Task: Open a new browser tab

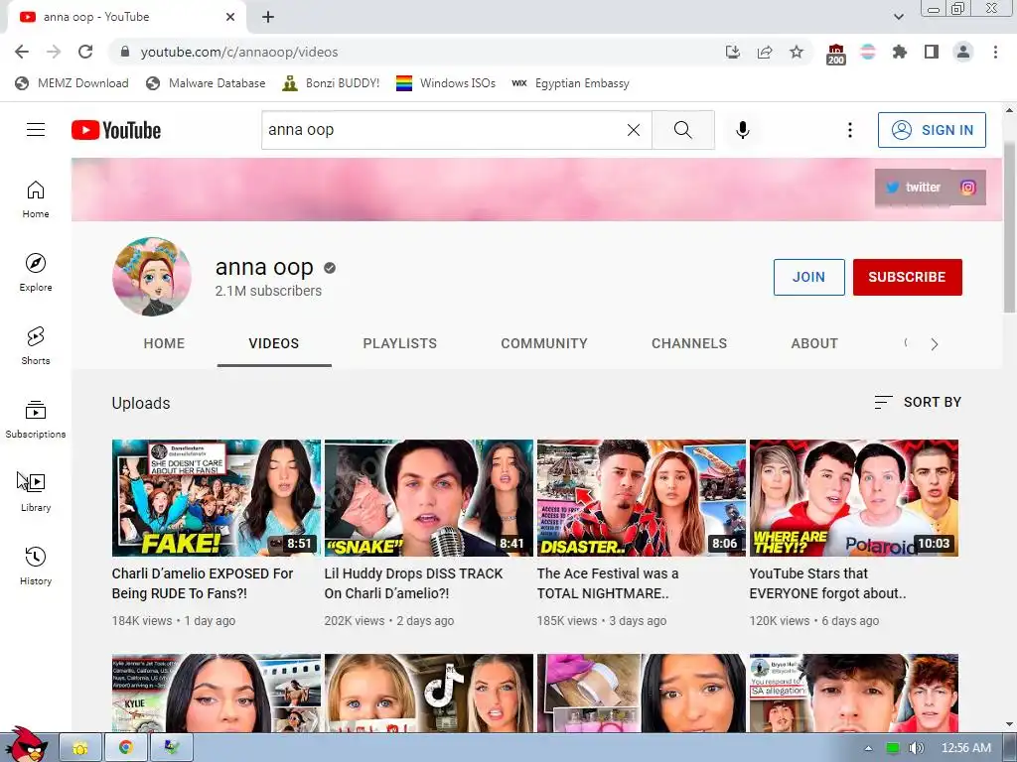Action: [268, 18]
